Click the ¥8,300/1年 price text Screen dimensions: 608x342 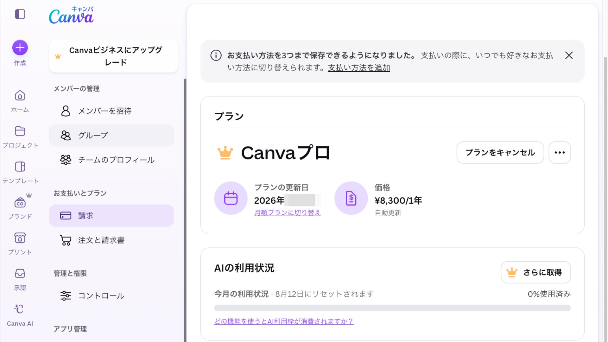[398, 200]
